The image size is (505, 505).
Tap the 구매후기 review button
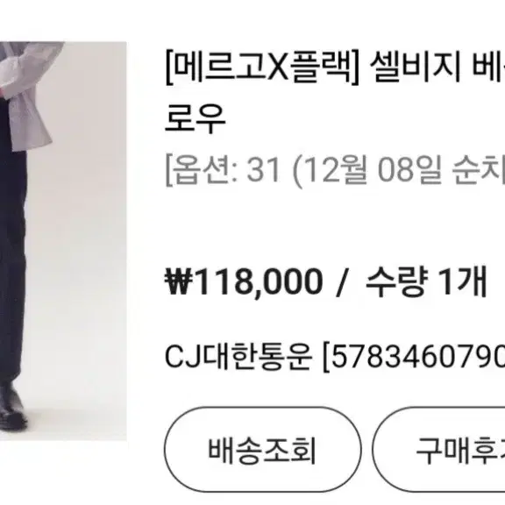tap(439, 449)
